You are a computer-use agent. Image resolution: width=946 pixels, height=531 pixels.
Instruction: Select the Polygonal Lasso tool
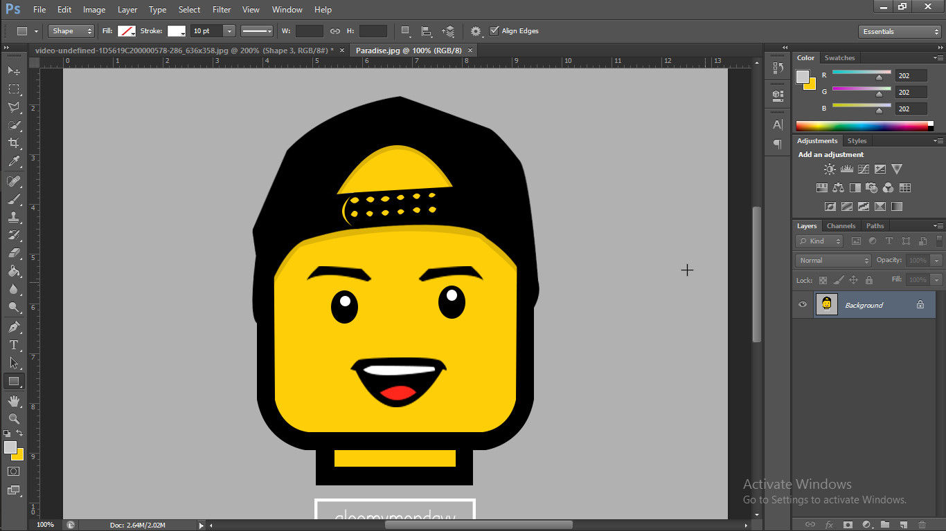point(14,107)
